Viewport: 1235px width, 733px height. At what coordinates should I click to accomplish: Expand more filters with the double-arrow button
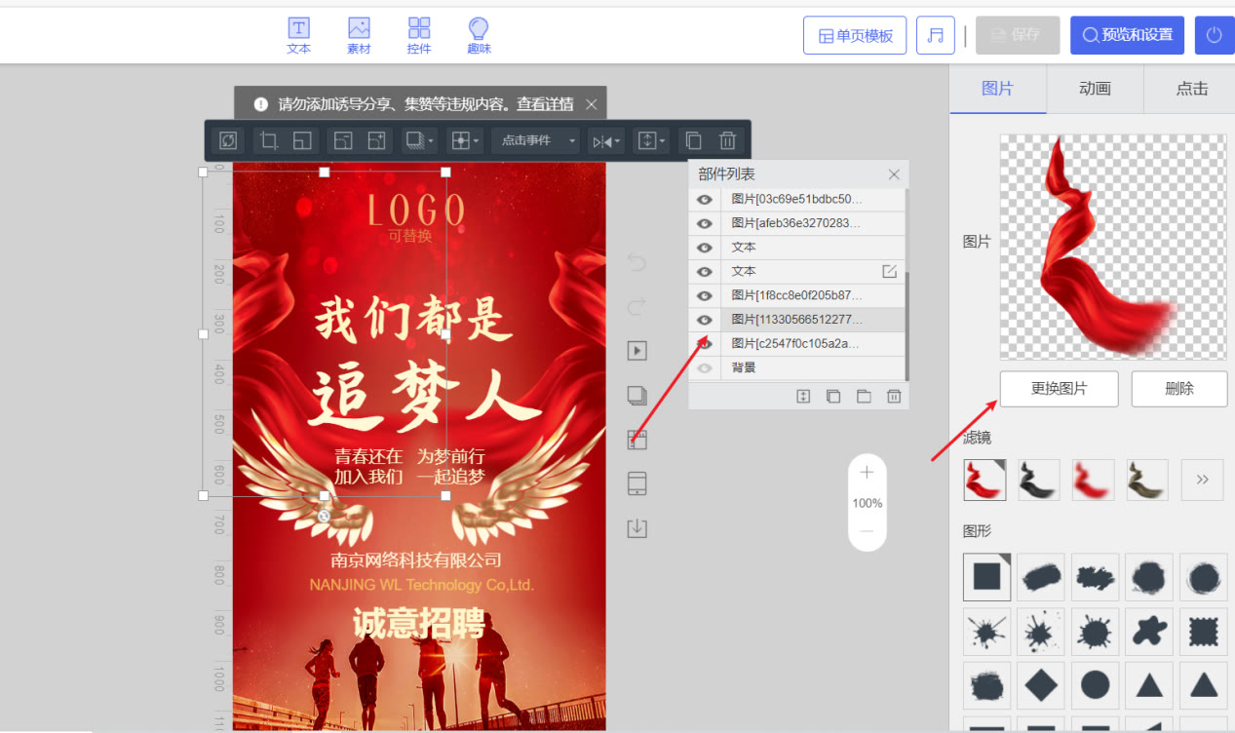1201,480
